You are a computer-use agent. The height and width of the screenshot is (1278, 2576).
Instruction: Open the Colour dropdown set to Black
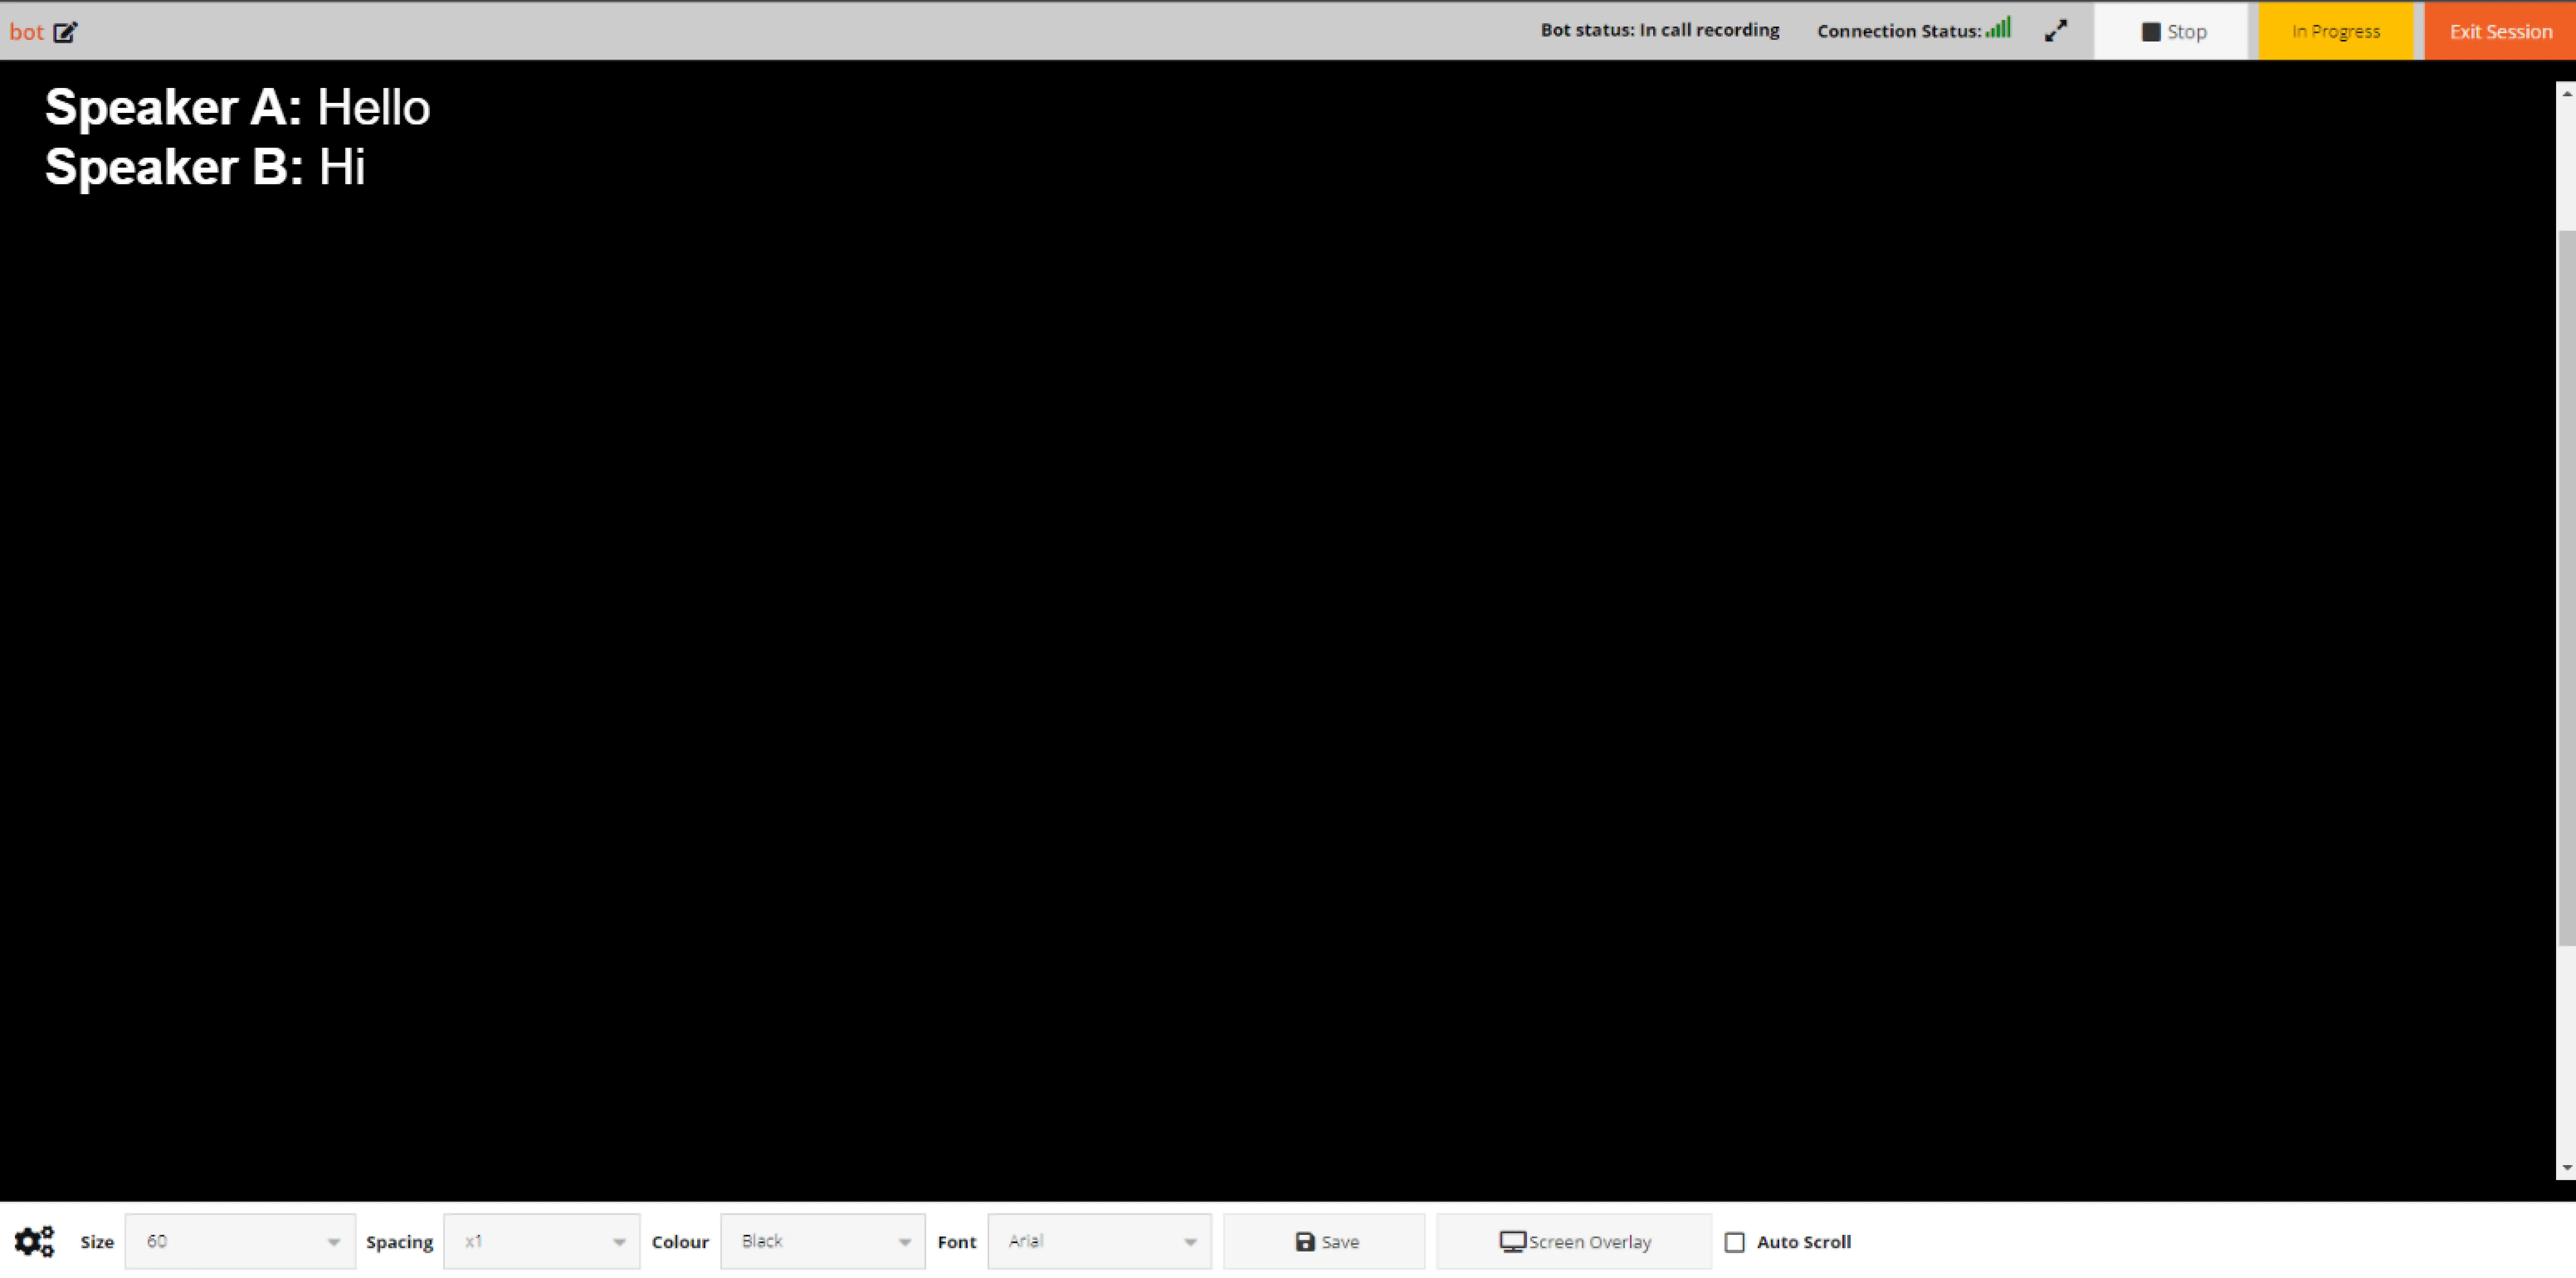(822, 1241)
